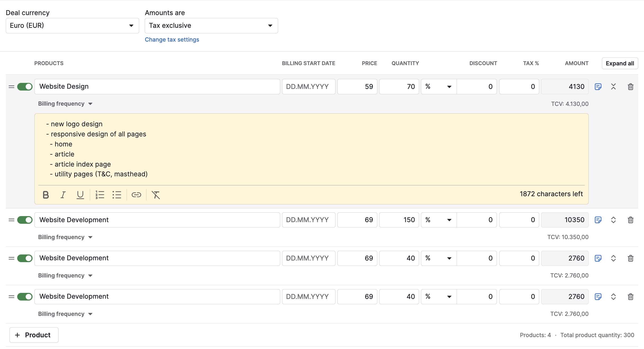The image size is (644, 349).
Task: Open the Deal currency dropdown
Action: (x=72, y=25)
